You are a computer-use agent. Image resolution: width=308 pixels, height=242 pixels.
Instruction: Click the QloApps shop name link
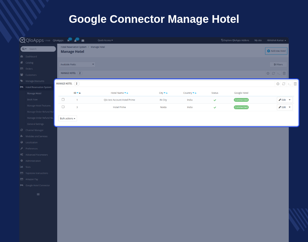[58, 40]
